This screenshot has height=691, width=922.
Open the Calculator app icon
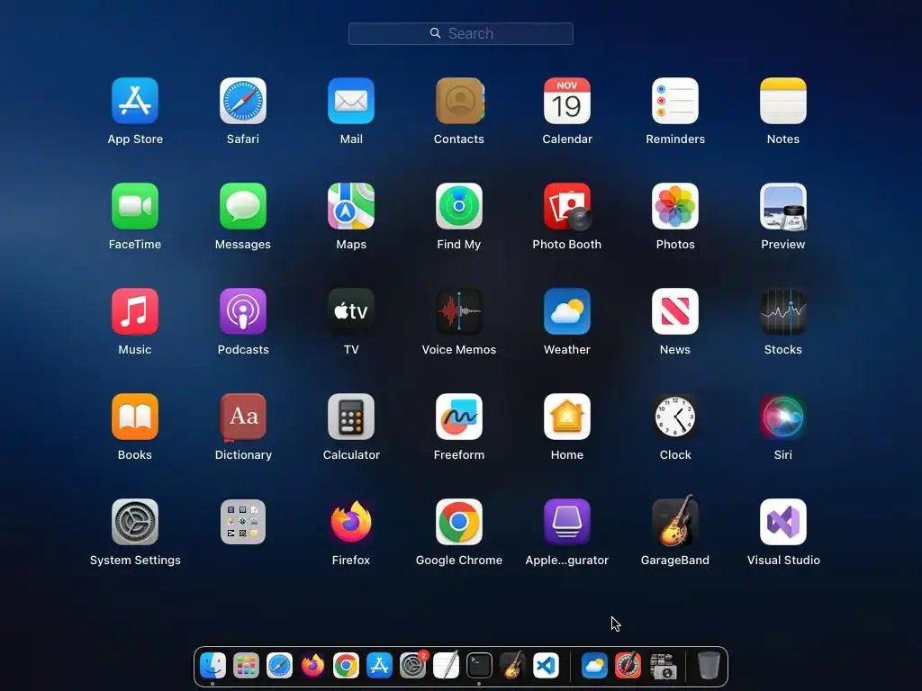(351, 417)
